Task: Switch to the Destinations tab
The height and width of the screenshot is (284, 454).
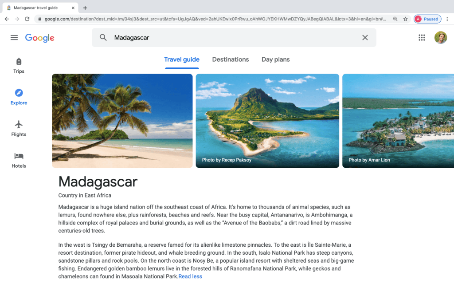Action: 231,59
